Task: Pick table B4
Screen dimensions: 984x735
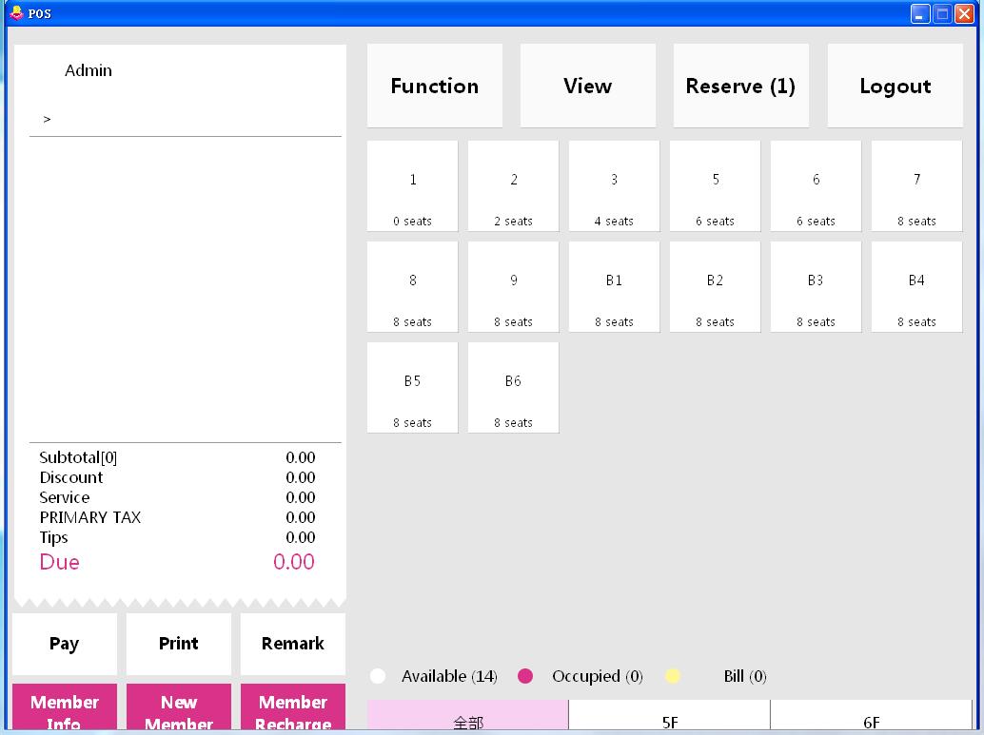Action: pyautogui.click(x=916, y=286)
